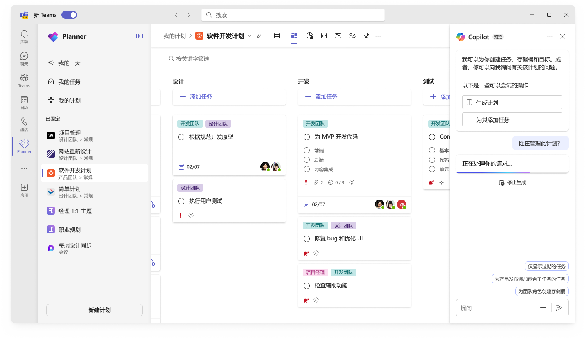Viewport: 586px width, 339px height.
Task: Open the 职业规划 plan
Action: pos(95,230)
